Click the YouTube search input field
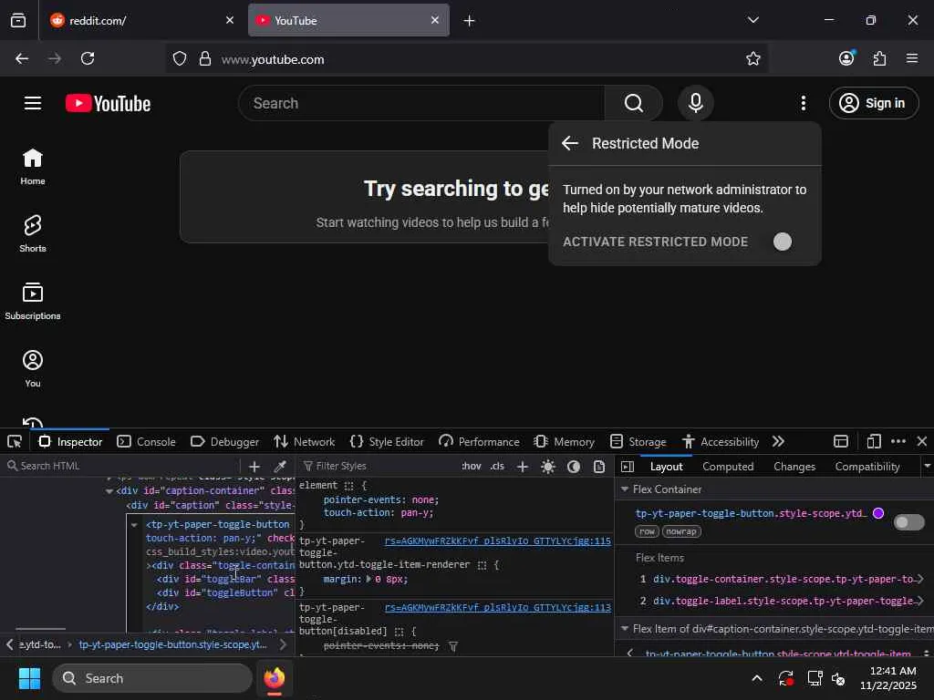Viewport: 934px width, 700px height. [421, 103]
